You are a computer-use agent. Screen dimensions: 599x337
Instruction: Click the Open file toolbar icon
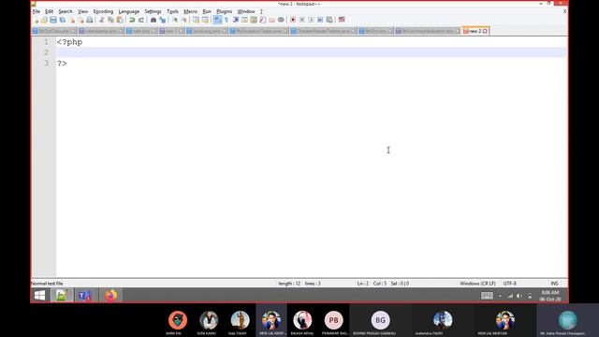pyautogui.click(x=44, y=20)
